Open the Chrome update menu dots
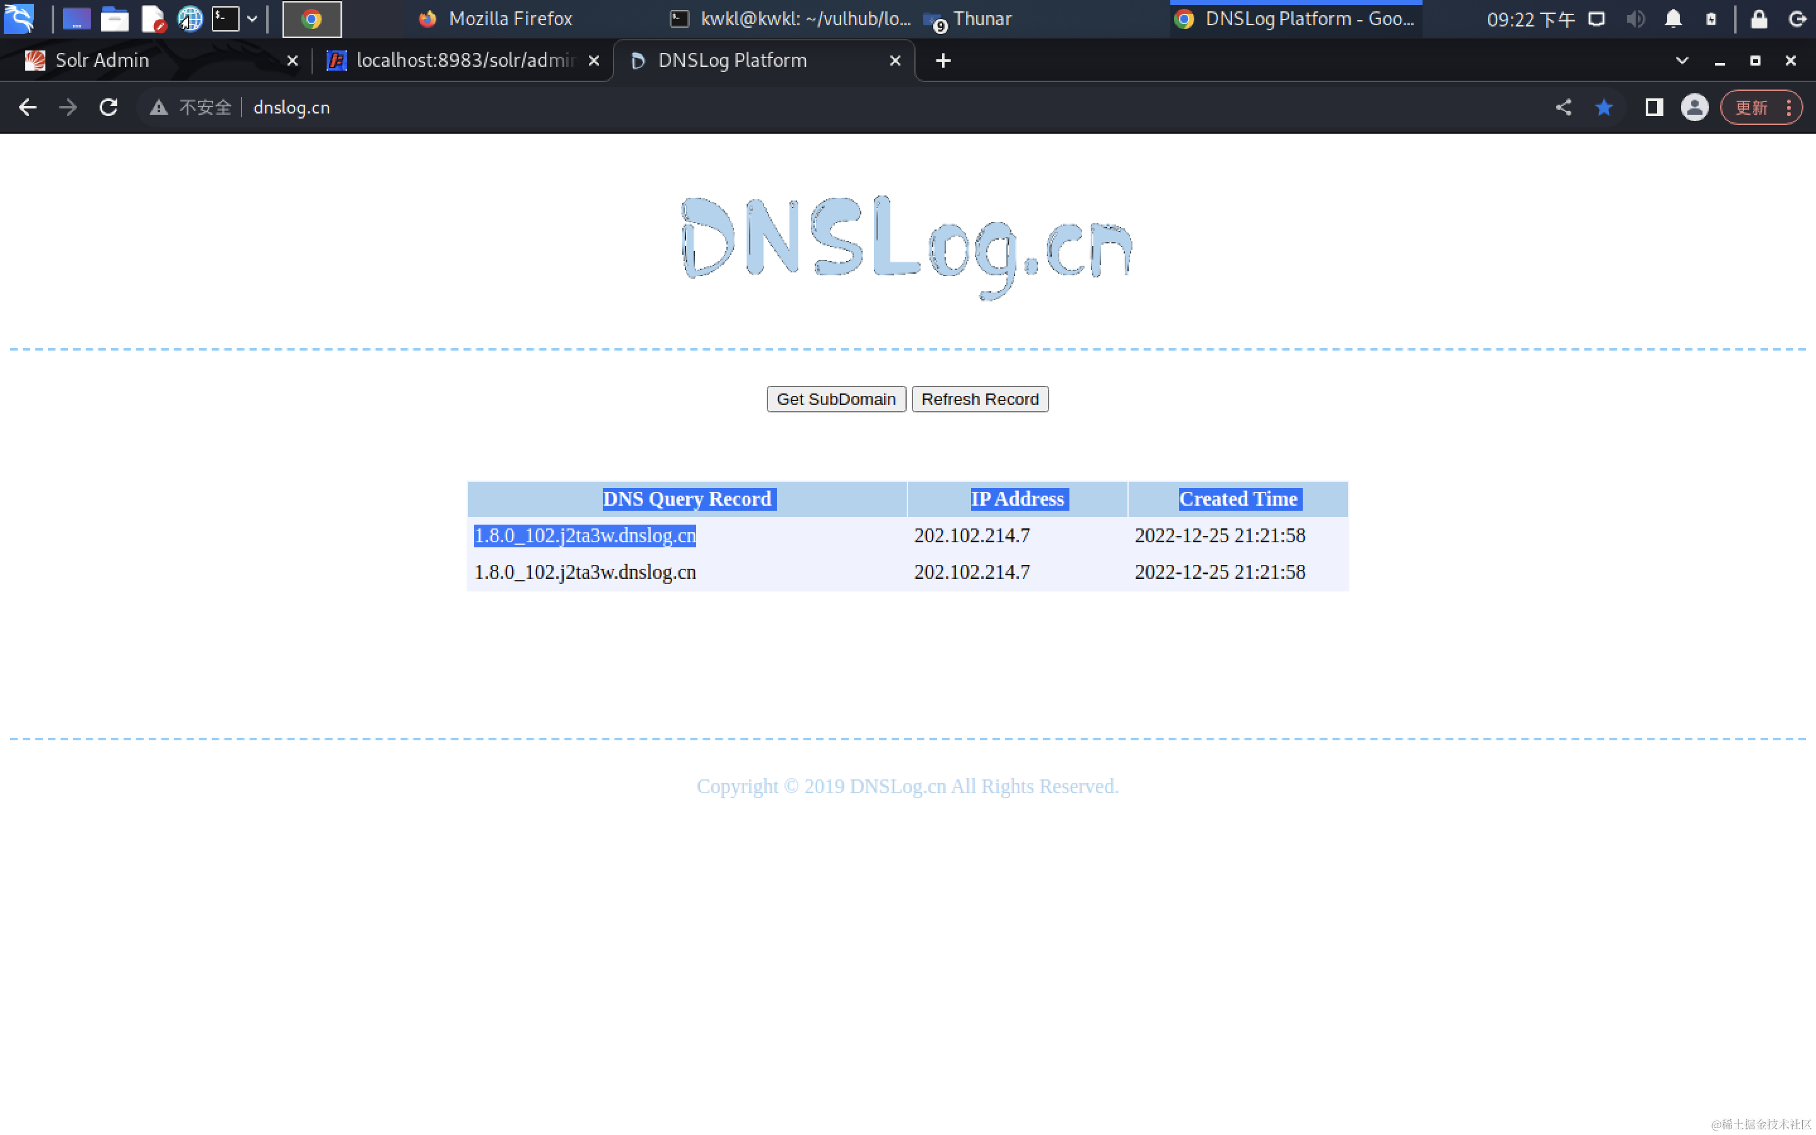 (x=1789, y=107)
